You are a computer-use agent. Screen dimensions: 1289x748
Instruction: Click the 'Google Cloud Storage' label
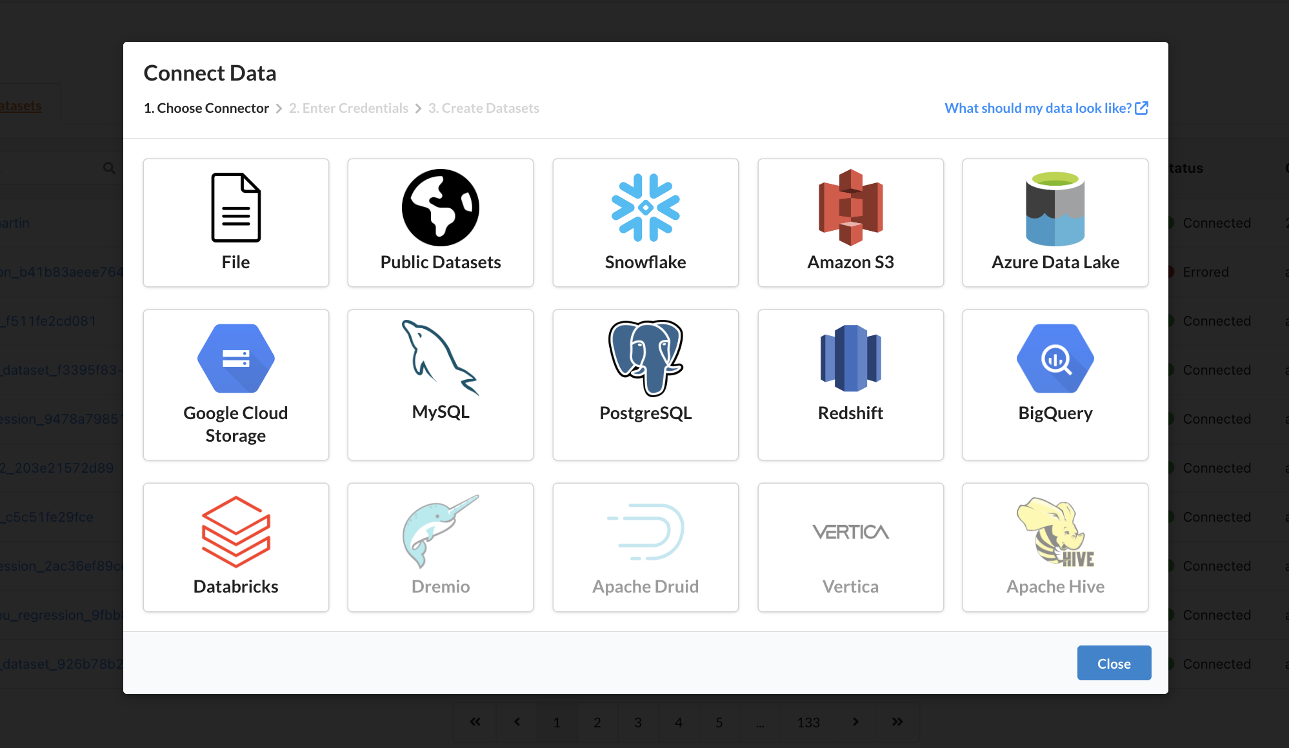click(236, 424)
